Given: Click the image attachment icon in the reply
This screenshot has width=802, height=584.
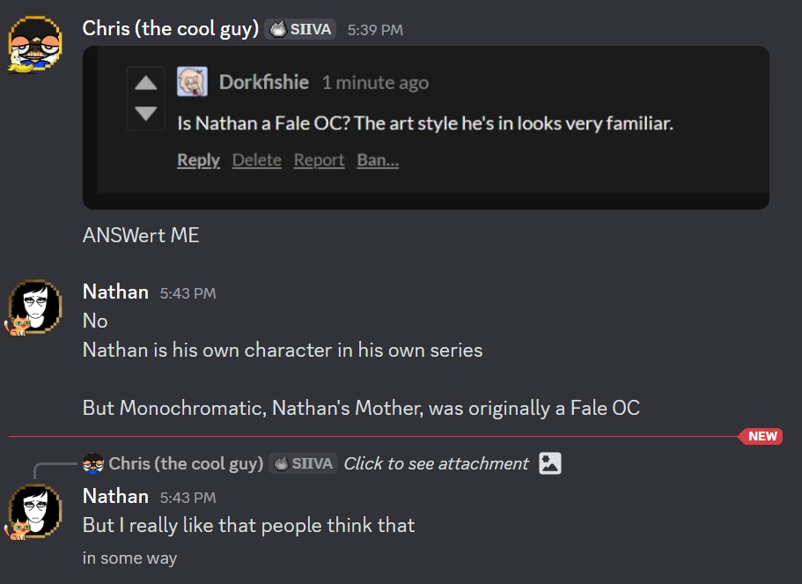Looking at the screenshot, I should (550, 463).
